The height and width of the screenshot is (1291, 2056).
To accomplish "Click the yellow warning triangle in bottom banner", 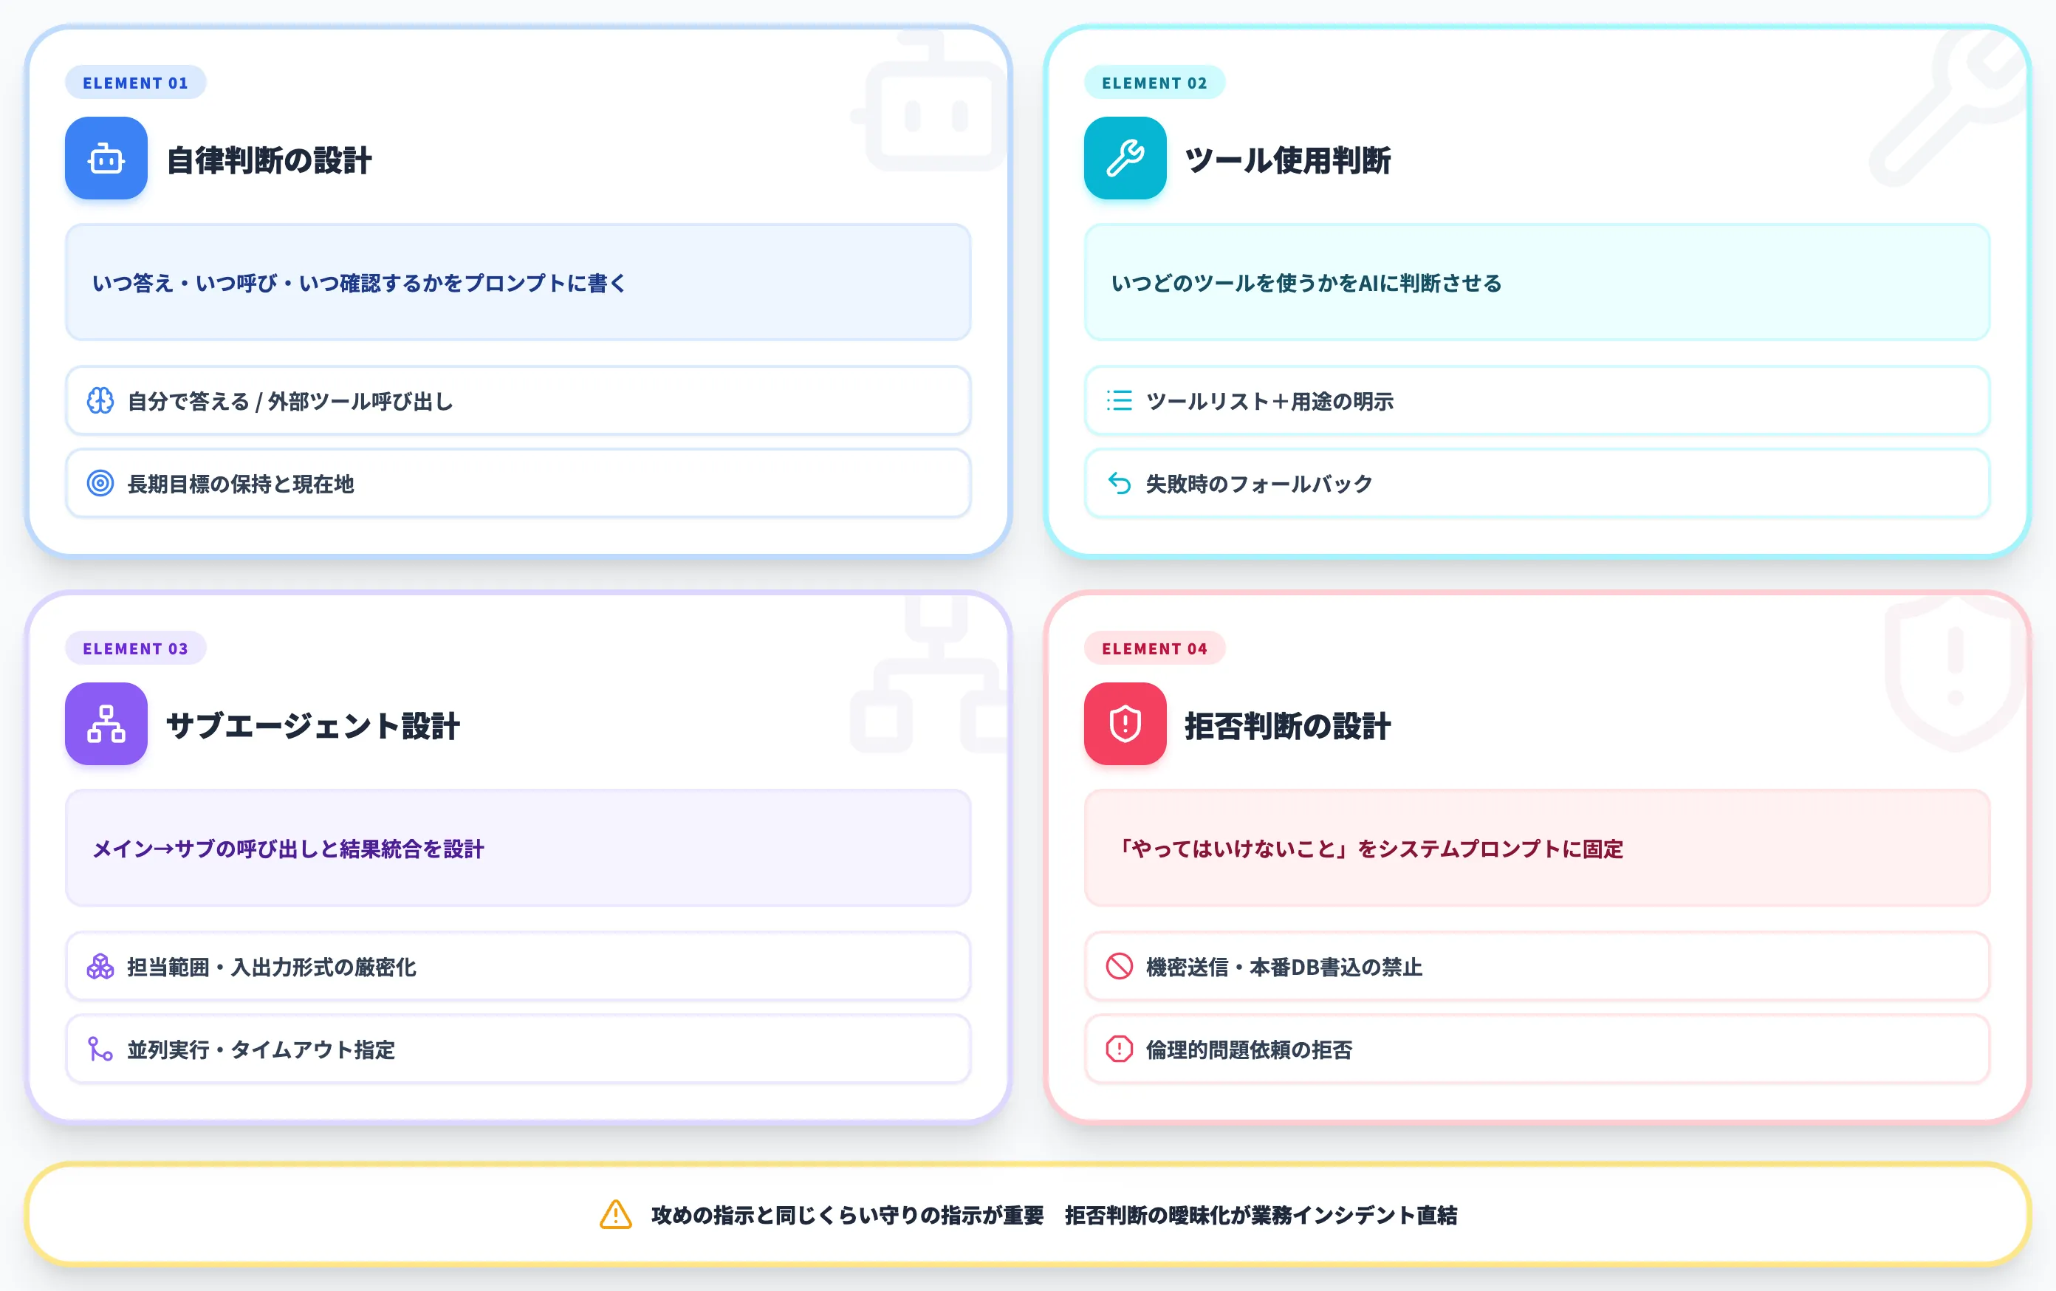I will click(x=616, y=1214).
